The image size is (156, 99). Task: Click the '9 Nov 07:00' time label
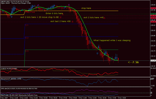click(63, 98)
